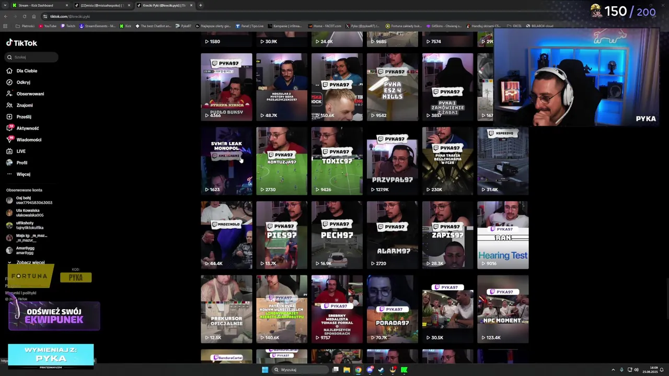Open Aktywność notifications
The height and width of the screenshot is (376, 669).
[28, 128]
